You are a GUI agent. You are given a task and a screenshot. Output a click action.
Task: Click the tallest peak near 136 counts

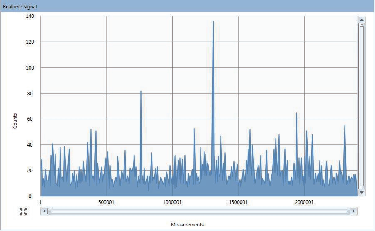pos(213,22)
